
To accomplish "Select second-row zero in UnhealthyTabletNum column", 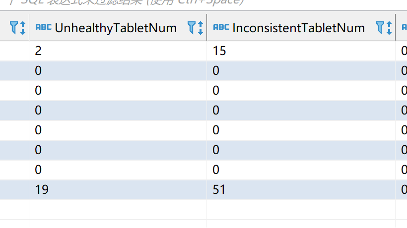I will 118,70.
